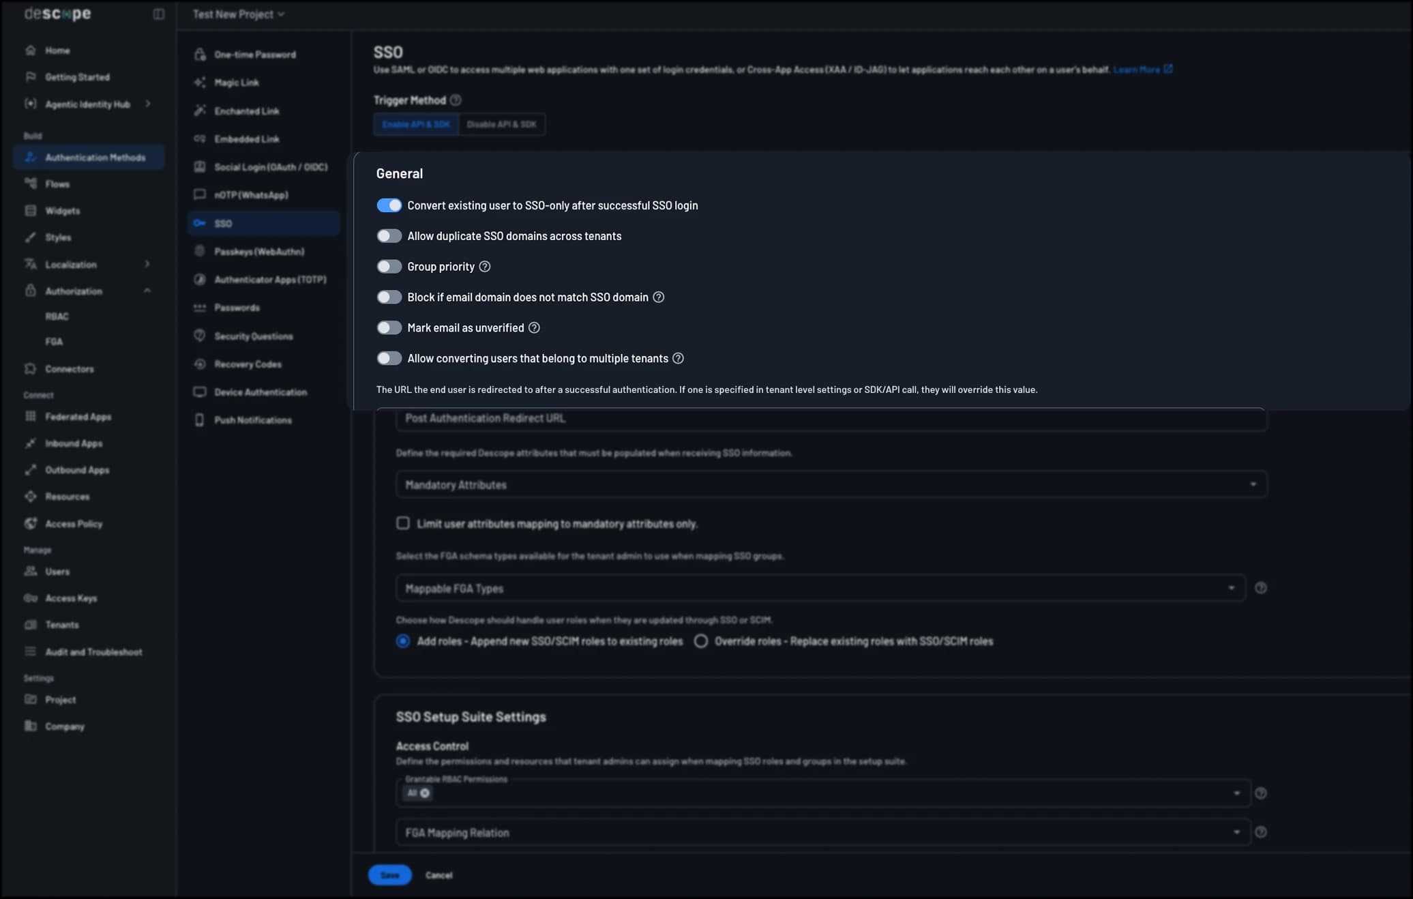This screenshot has width=1413, height=899.
Task: Click the Device Authentication monitor icon
Action: click(x=200, y=392)
